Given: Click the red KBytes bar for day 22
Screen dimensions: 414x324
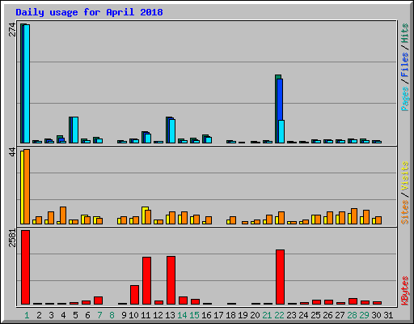Looking at the screenshot, I should (x=281, y=277).
